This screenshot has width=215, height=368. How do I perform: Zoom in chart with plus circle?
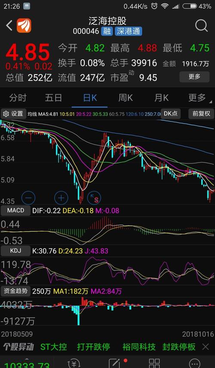pos(61,198)
